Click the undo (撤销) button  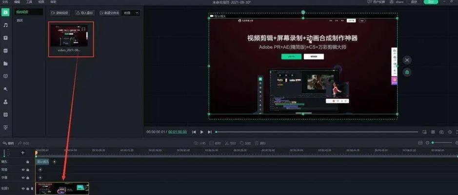[8, 143]
